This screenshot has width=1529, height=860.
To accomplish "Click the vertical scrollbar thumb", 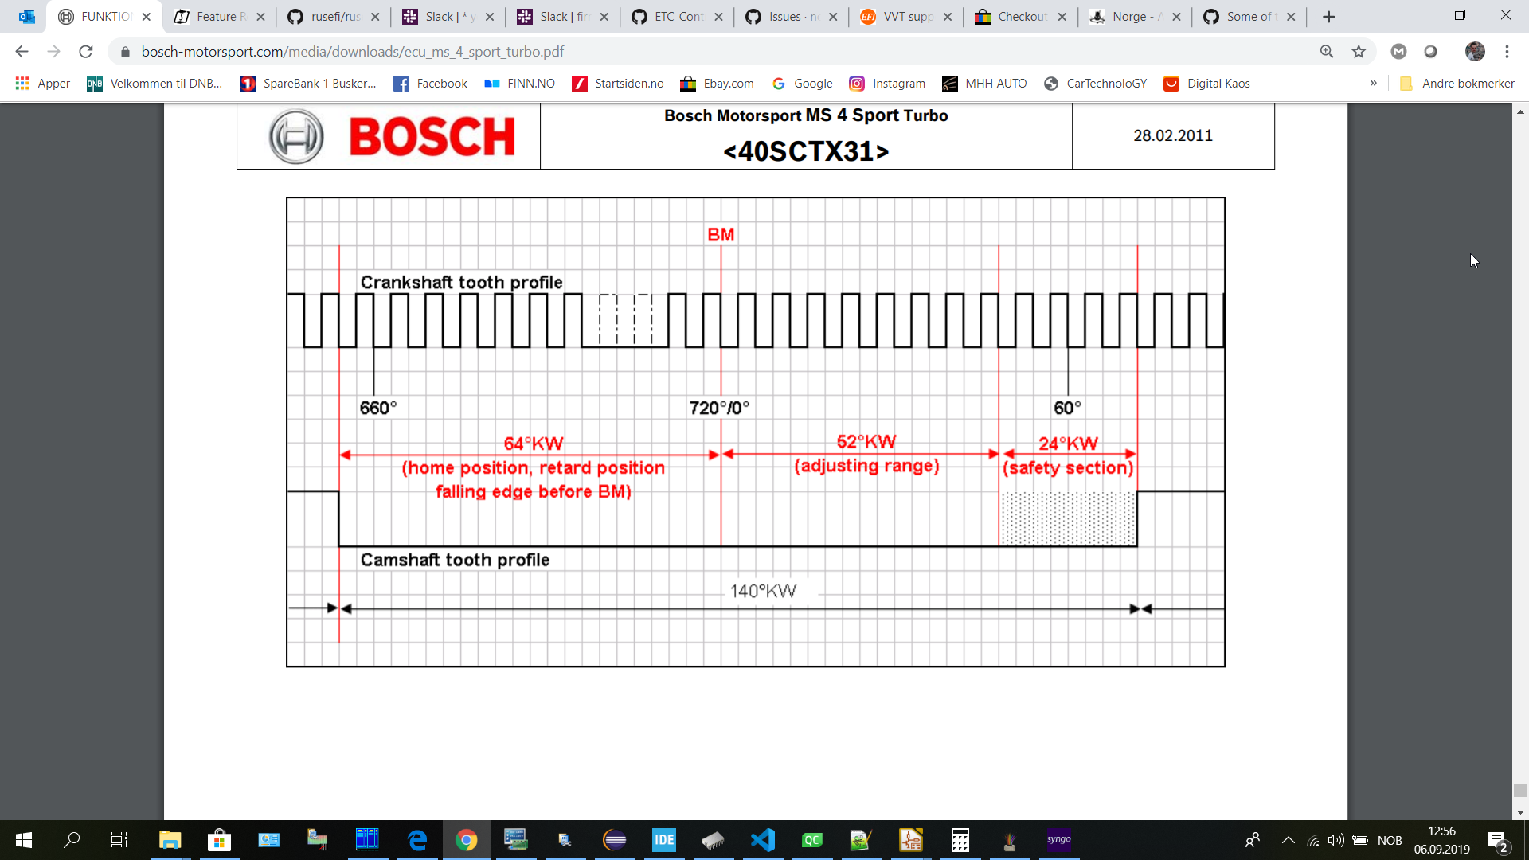I will pos(1520,791).
